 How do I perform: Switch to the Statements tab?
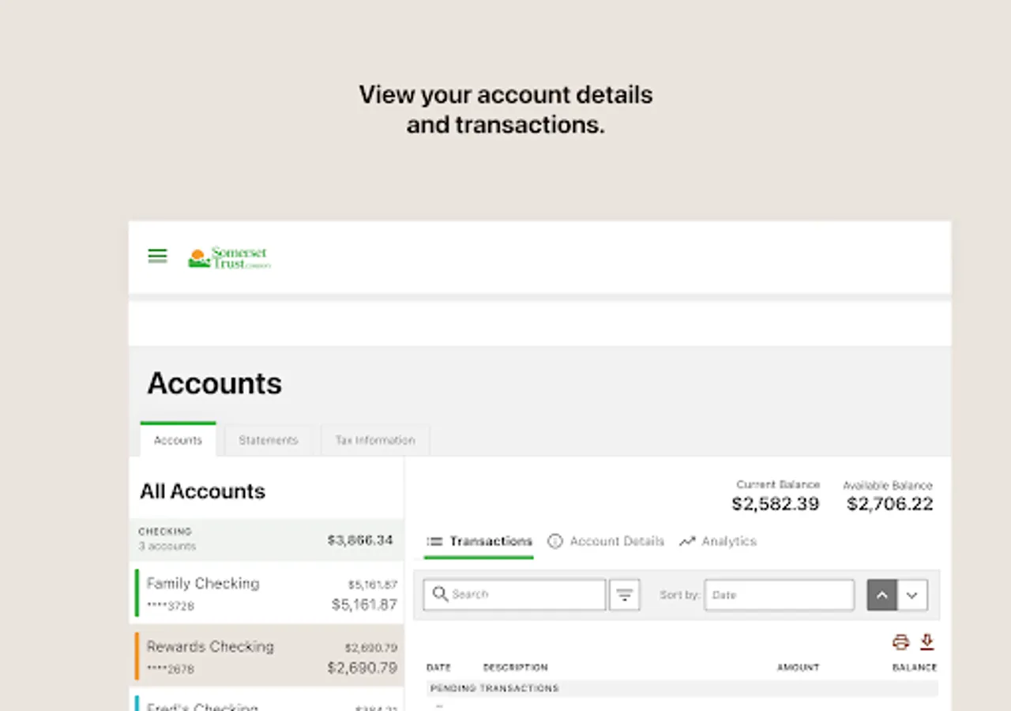click(269, 440)
